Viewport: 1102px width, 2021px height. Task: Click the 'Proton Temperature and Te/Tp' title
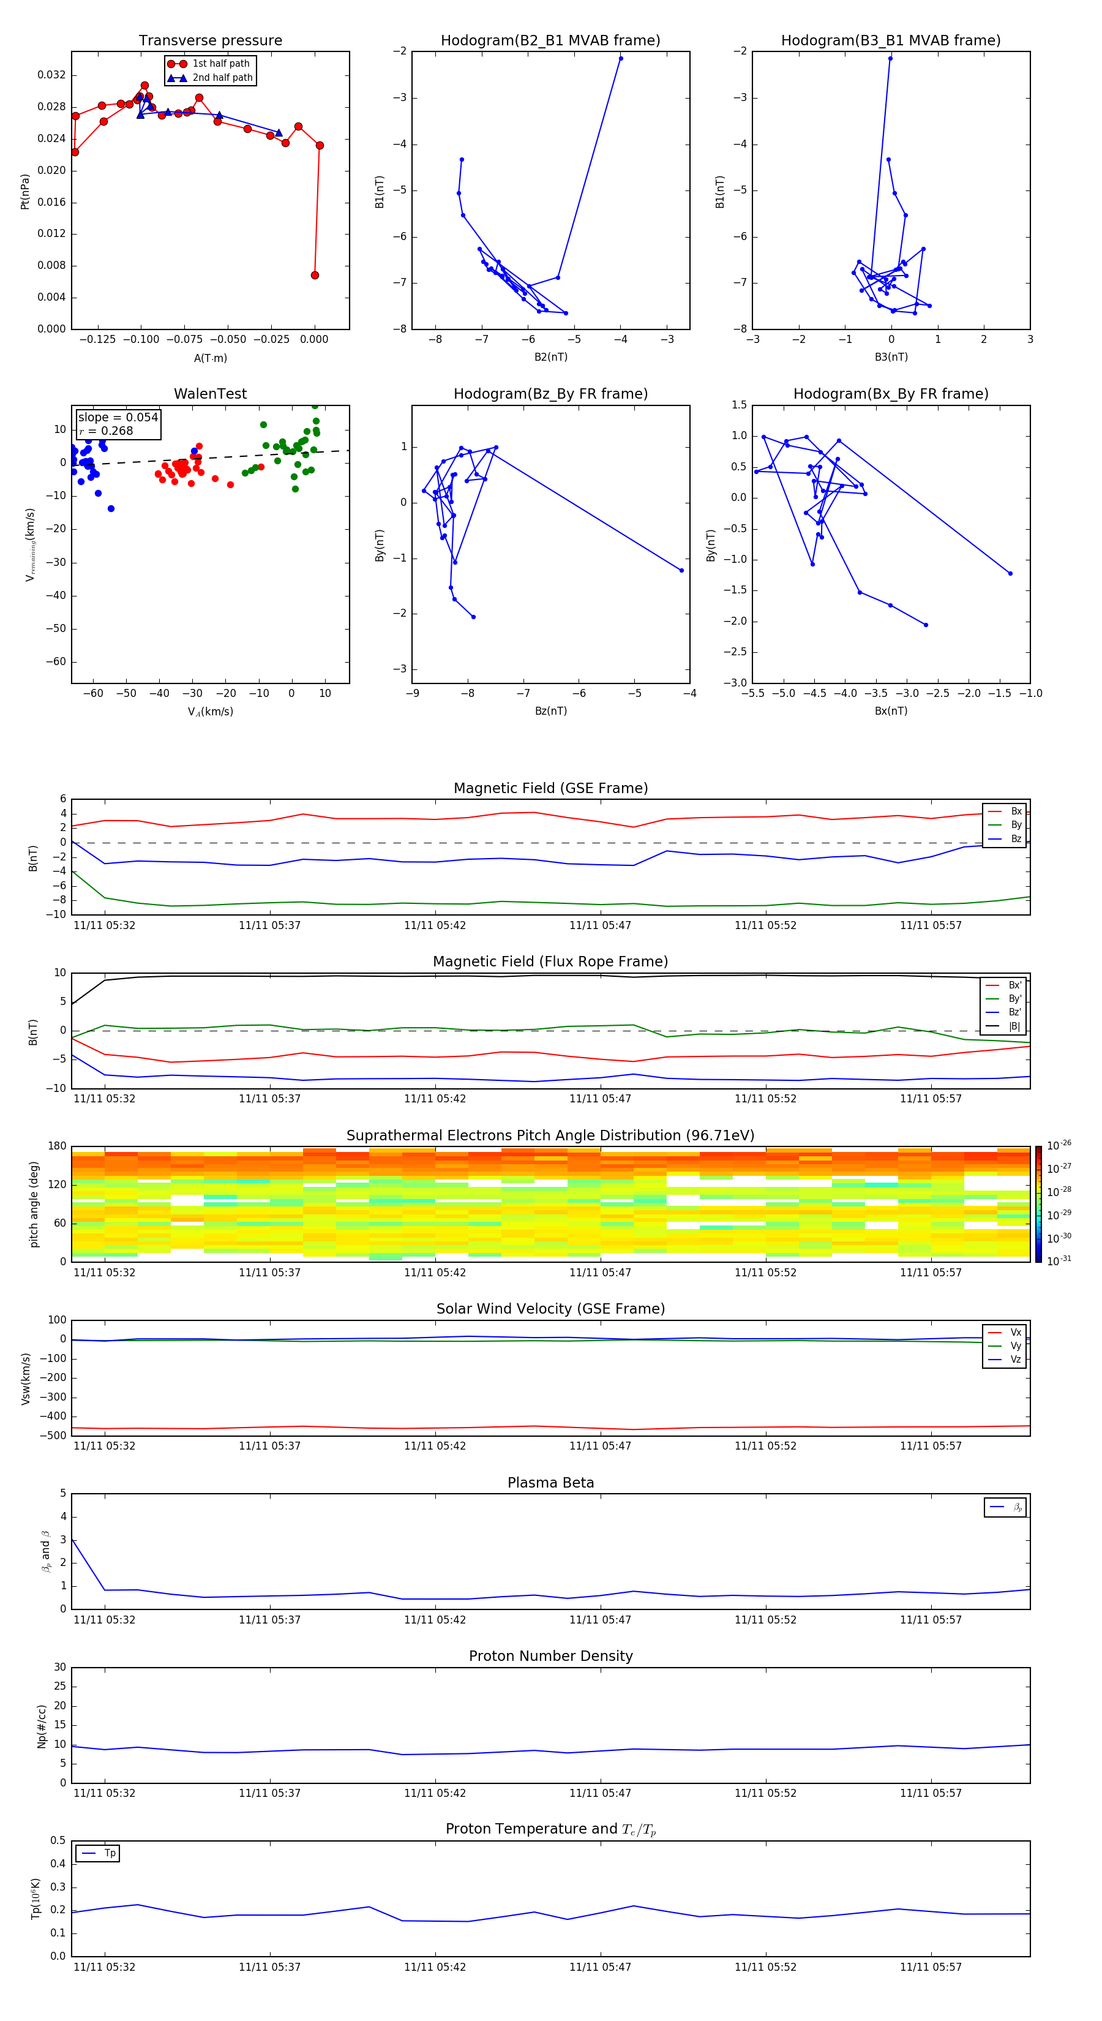pos(550,1829)
